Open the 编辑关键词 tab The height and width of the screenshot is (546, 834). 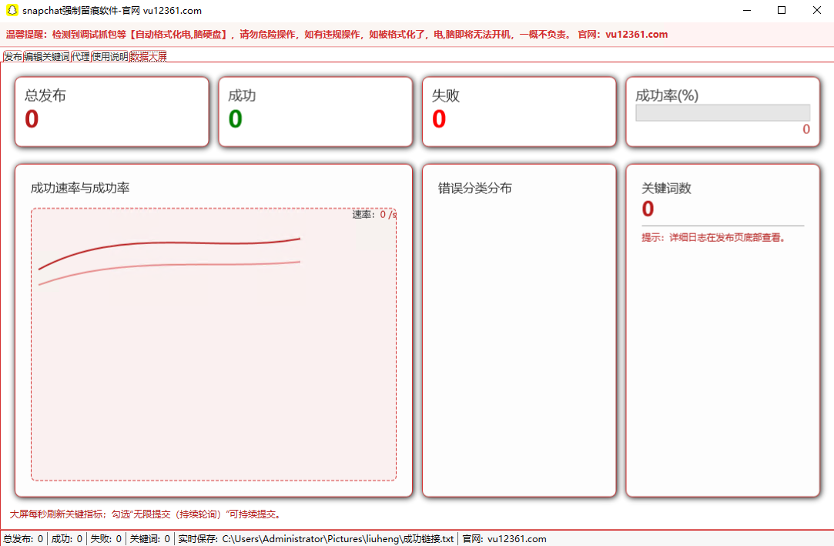point(46,56)
